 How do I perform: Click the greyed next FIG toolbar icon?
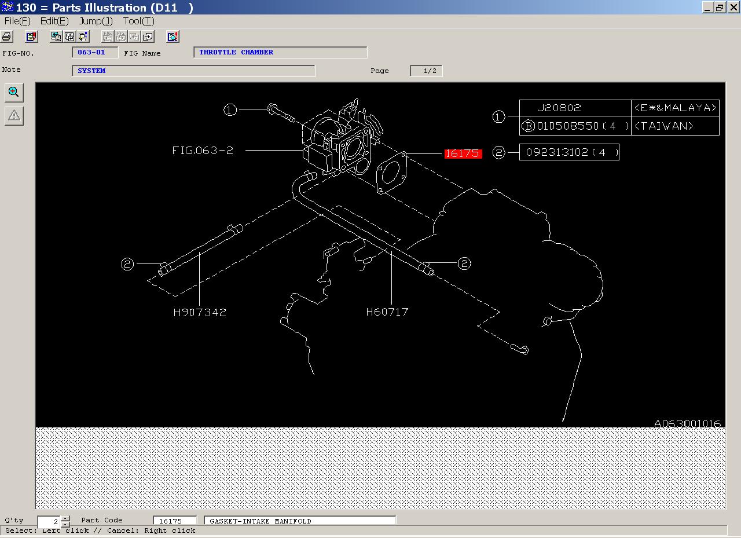pos(121,36)
